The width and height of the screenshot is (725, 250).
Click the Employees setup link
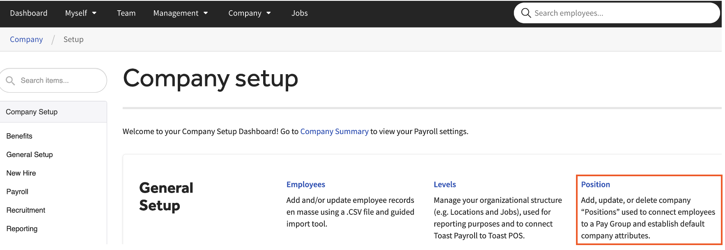305,184
